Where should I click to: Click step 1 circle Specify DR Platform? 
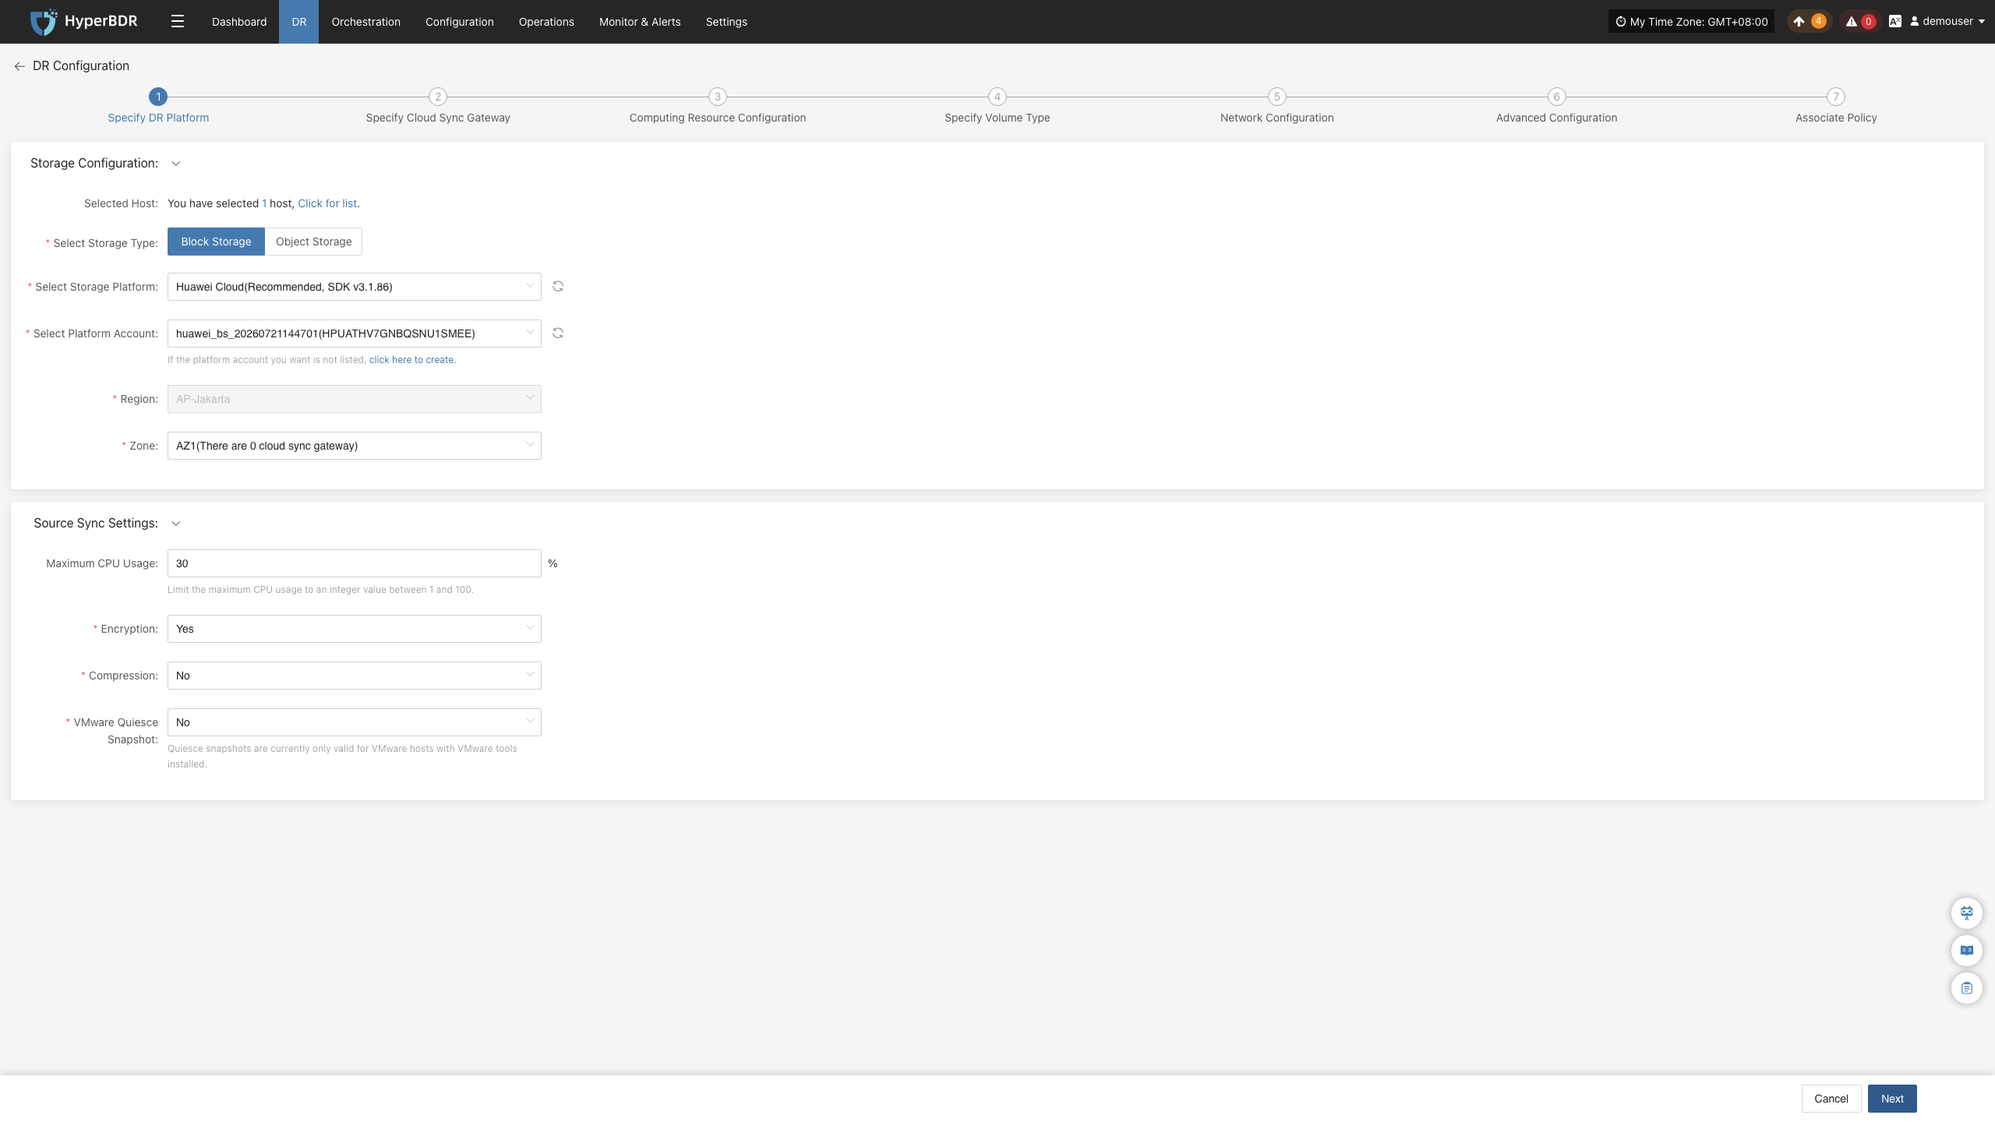(x=158, y=97)
